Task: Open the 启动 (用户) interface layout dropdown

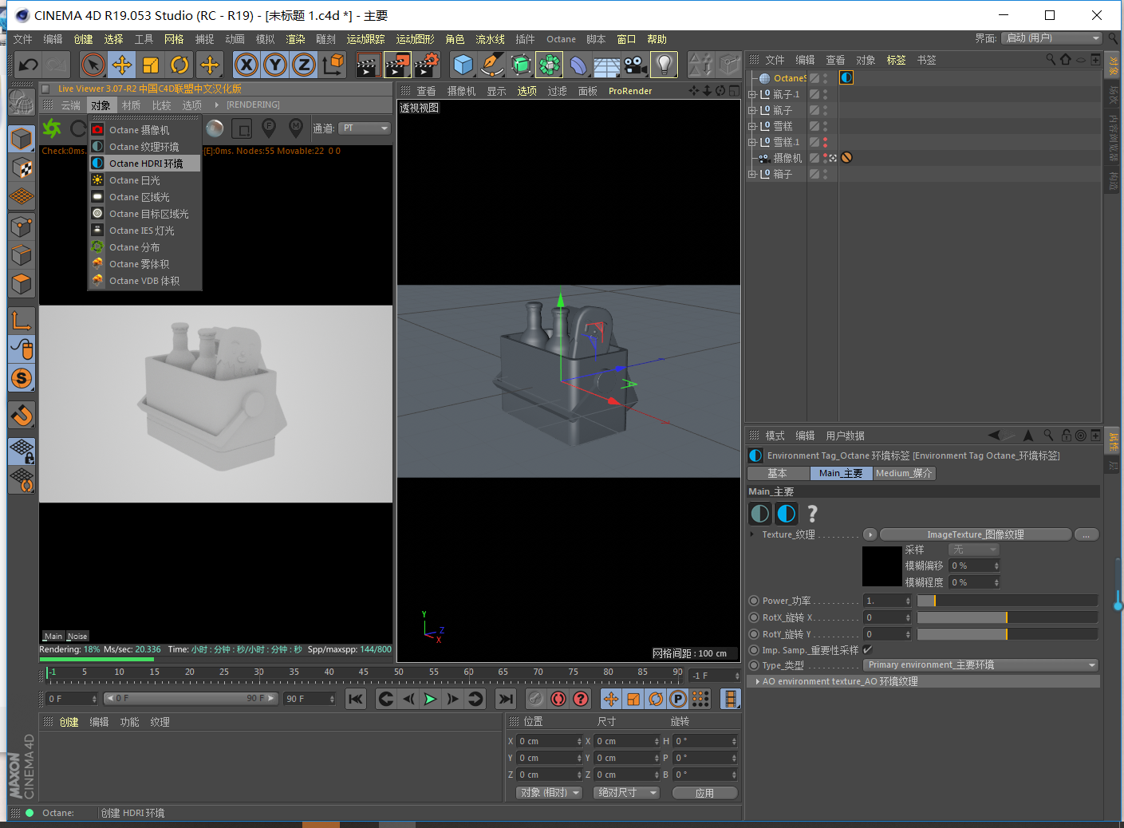Action: coord(1051,38)
